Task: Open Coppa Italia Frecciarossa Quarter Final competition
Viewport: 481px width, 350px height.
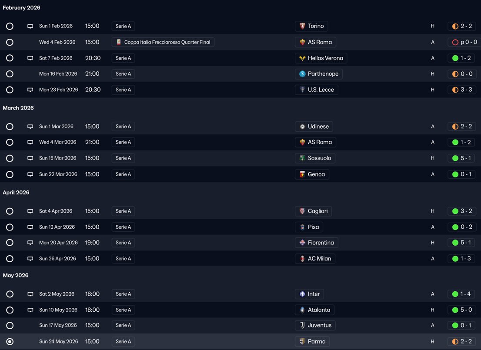Action: point(163,42)
